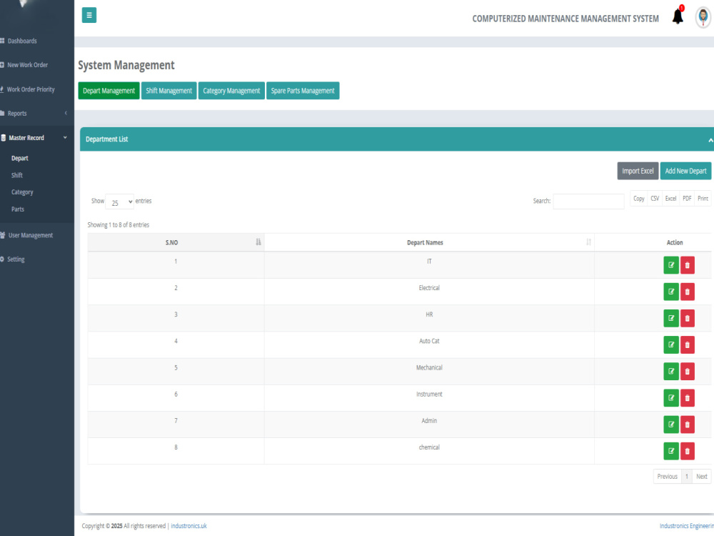Viewport: 714px width, 536px height.
Task: Export table to Excel
Action: (x=670, y=199)
